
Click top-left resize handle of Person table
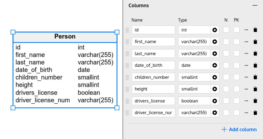point(13,32)
